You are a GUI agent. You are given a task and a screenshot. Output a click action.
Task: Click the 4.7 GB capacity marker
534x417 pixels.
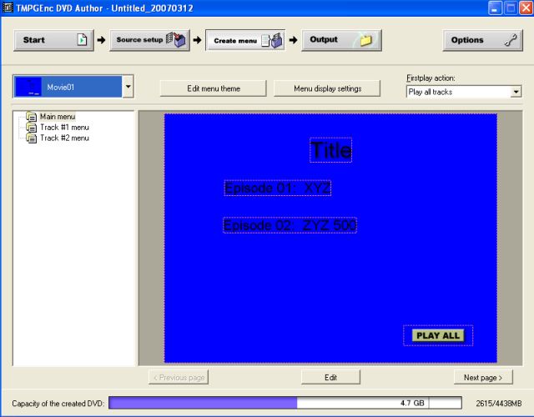click(x=412, y=403)
